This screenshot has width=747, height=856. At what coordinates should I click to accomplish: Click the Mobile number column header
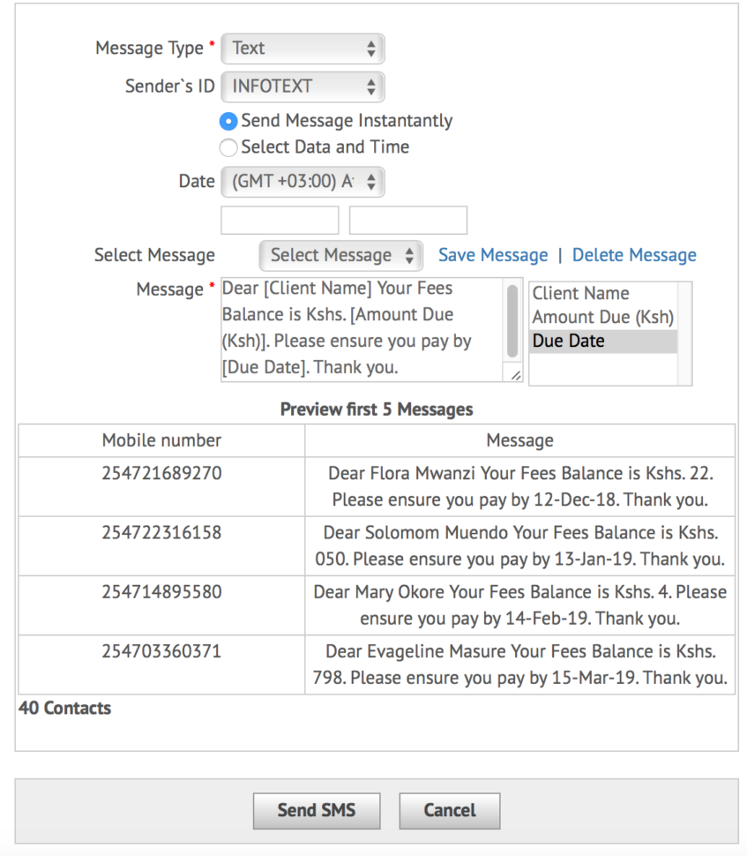161,440
